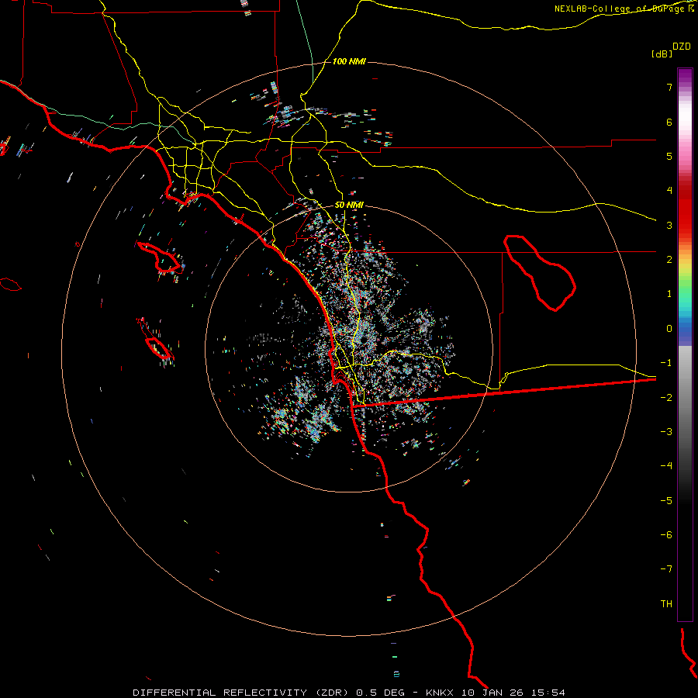Click the '100 NMI' range ring label

click(x=349, y=61)
